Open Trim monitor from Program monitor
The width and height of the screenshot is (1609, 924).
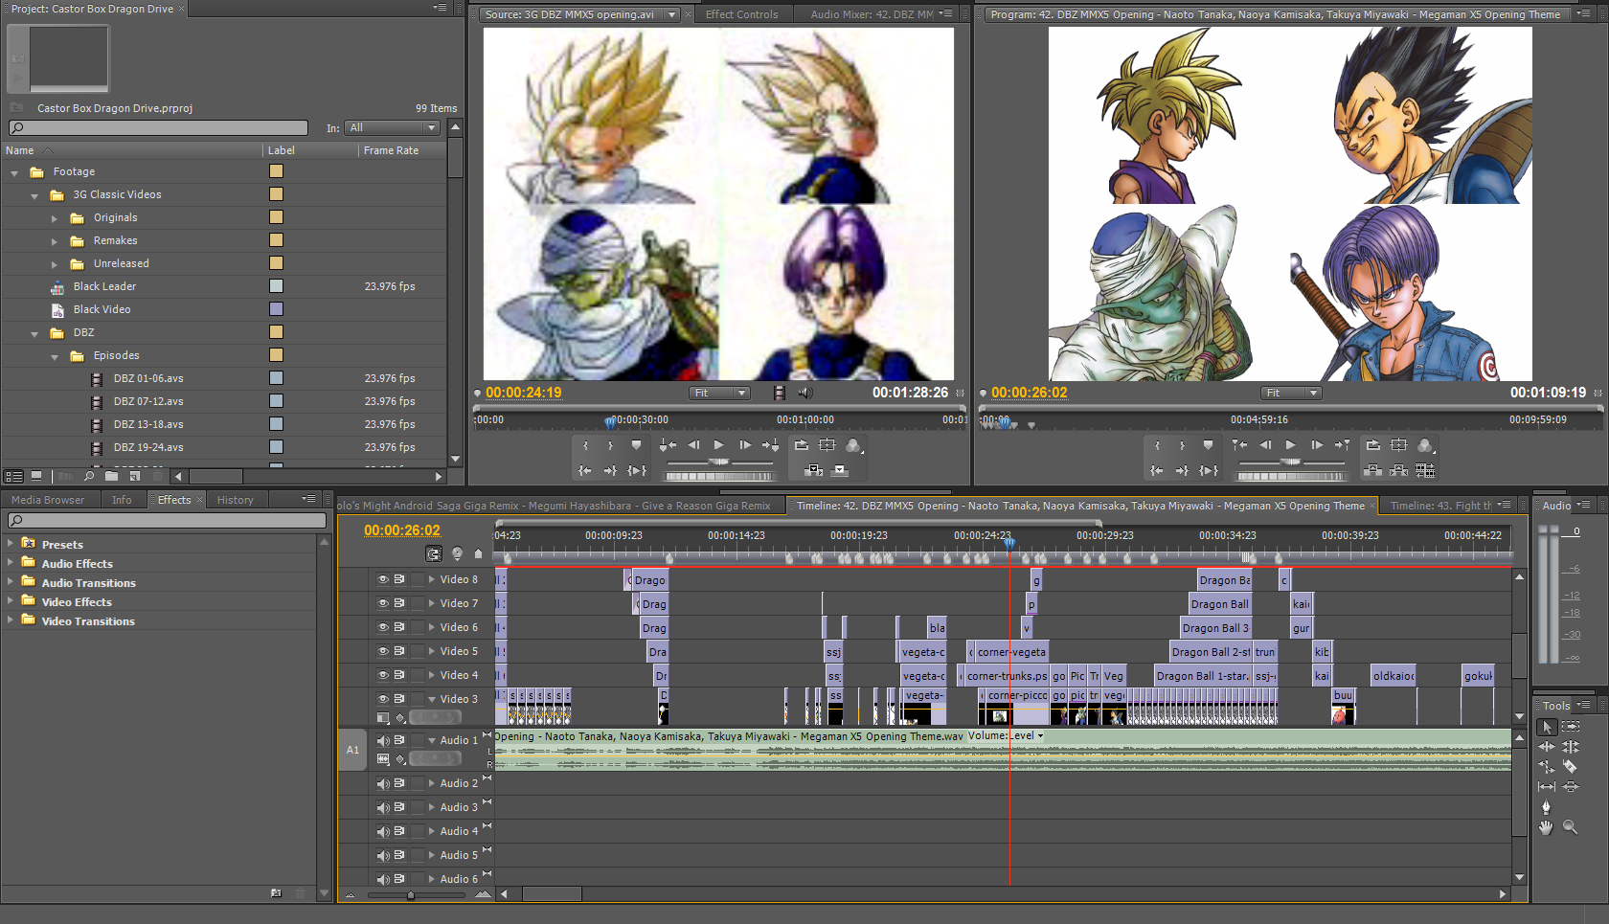pyautogui.click(x=1425, y=470)
